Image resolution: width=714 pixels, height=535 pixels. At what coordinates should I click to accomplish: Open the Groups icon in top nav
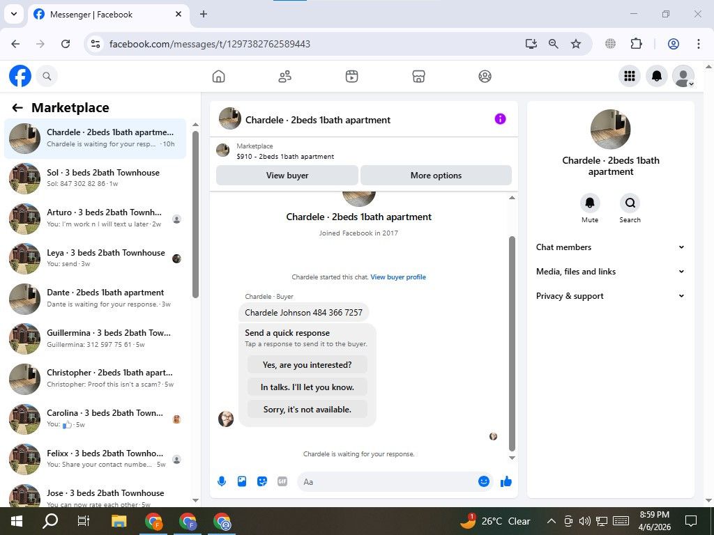pos(485,77)
